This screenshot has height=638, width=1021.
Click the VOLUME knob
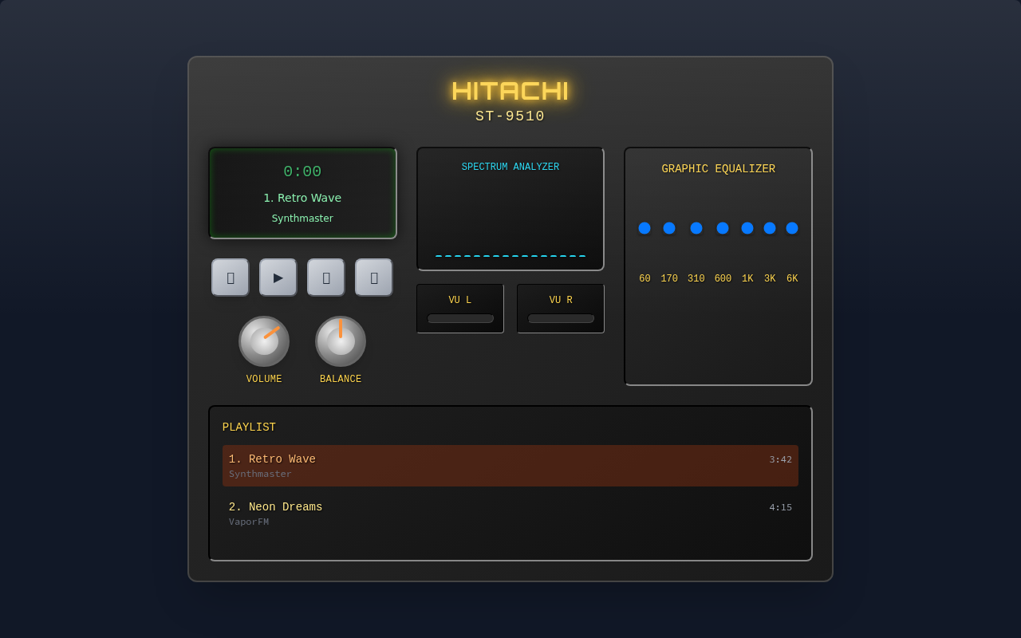pyautogui.click(x=264, y=341)
